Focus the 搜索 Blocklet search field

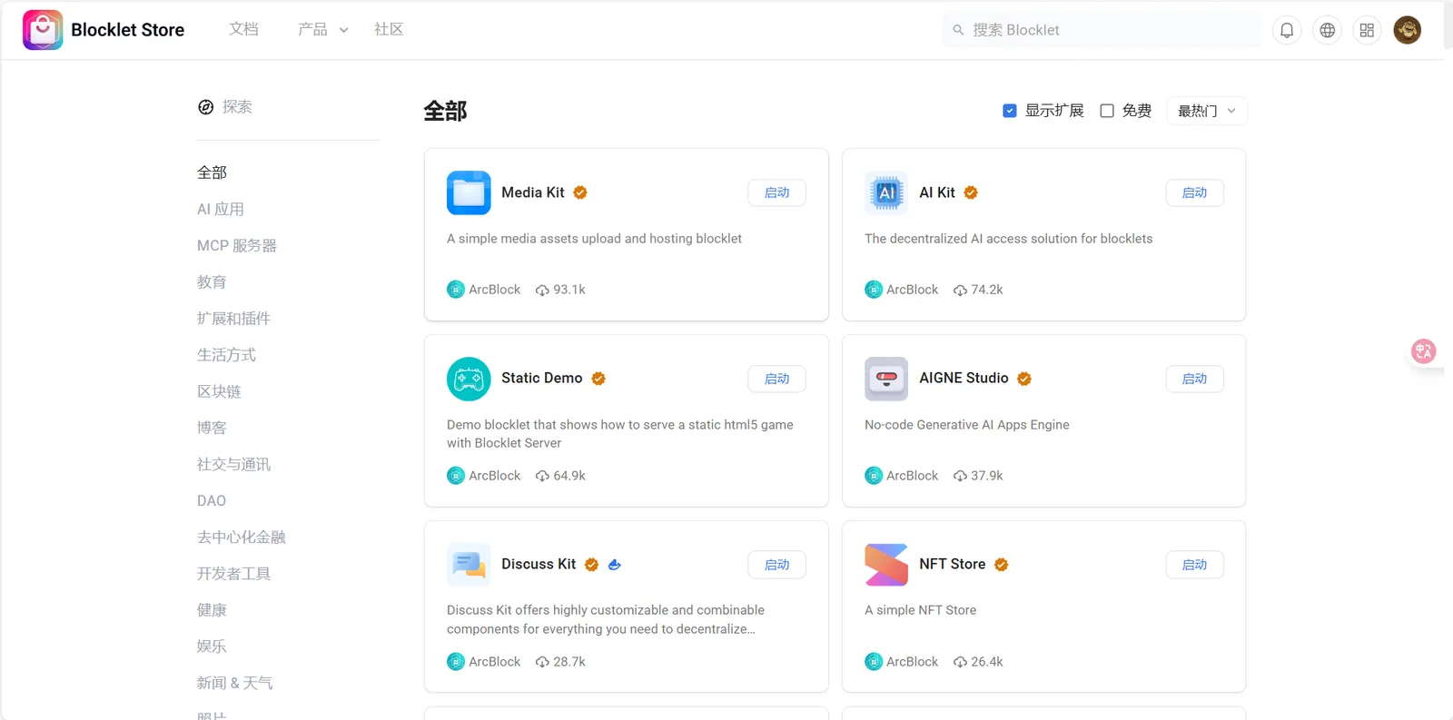pos(1102,30)
